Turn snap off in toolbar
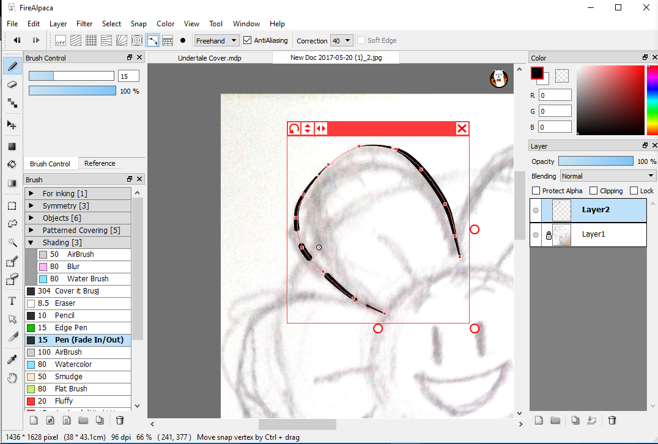Image resolution: width=658 pixels, height=444 pixels. point(61,41)
